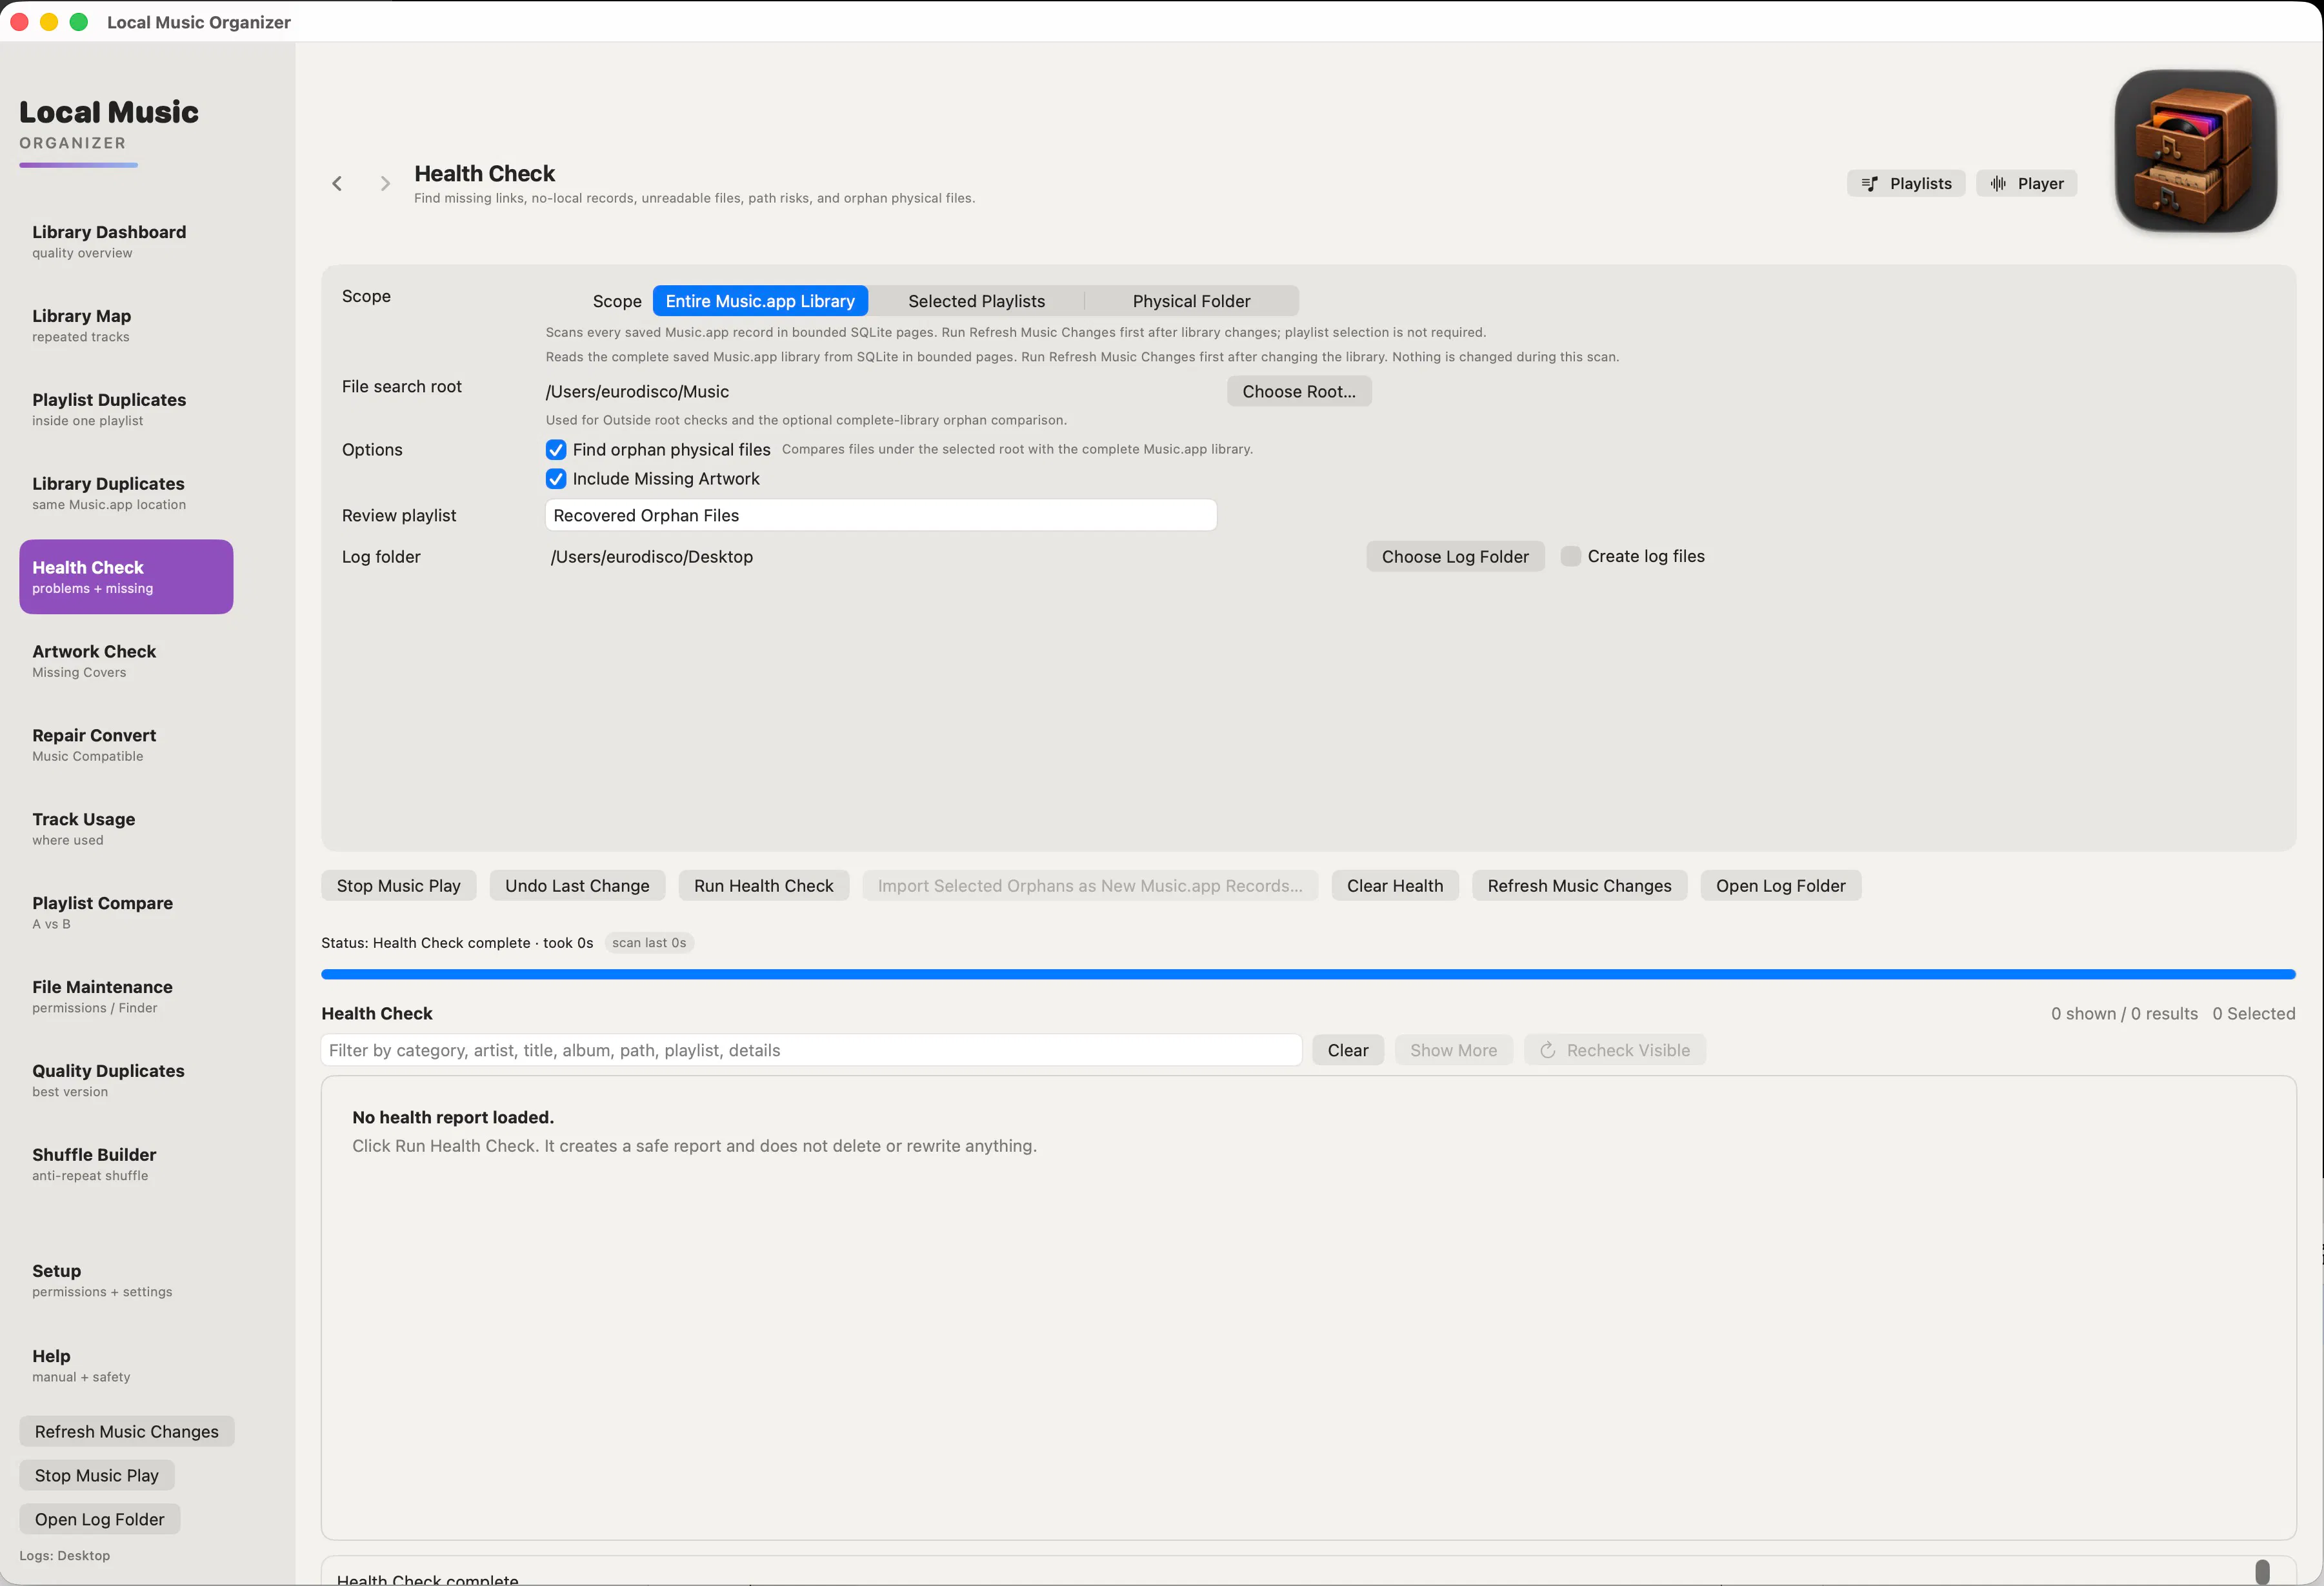
Task: Click the 'scan last 0s' status badge
Action: 649,943
